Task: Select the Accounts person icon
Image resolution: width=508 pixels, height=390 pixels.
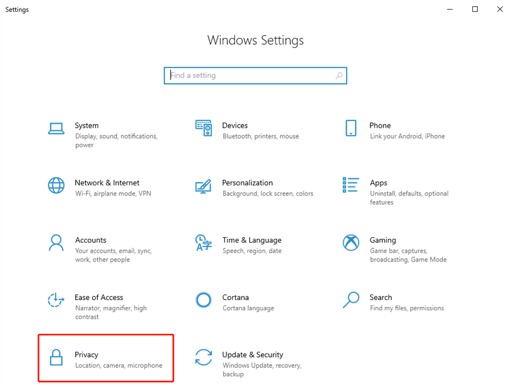Action: [x=56, y=243]
